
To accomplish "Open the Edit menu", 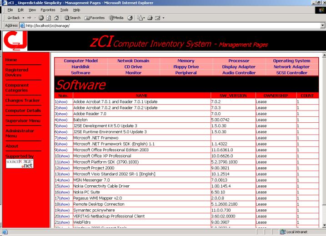I will [20, 10].
